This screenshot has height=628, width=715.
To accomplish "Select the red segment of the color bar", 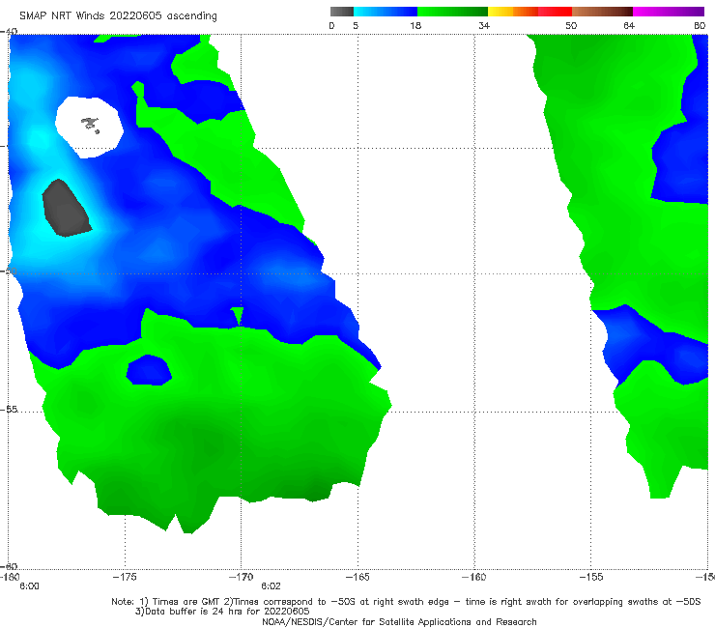I will tap(555, 12).
